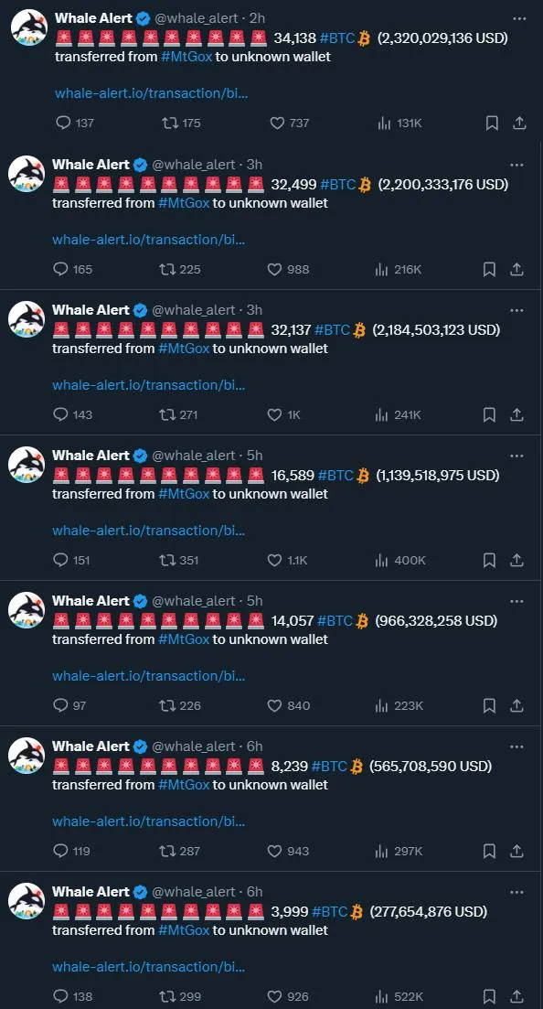Open the more options menu on the 2h tweet
The height and width of the screenshot is (1009, 543).
click(519, 18)
